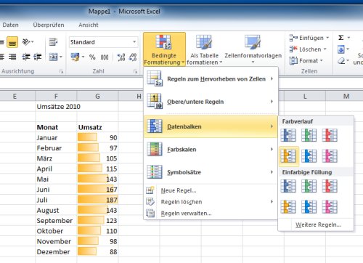This screenshot has width=363, height=263.
Task: Toggle wrap text icon
Action: click(53, 42)
